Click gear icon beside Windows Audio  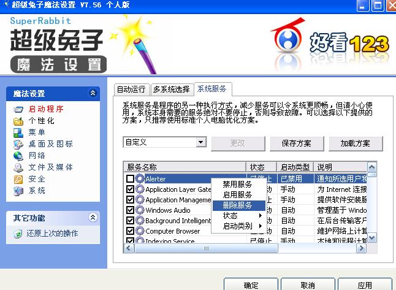139,210
